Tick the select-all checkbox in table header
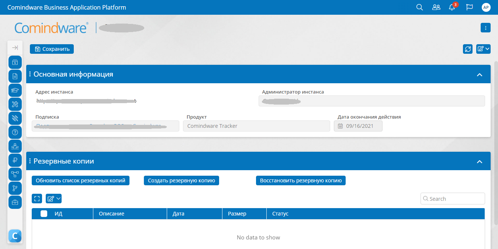498x249 pixels. 44,214
